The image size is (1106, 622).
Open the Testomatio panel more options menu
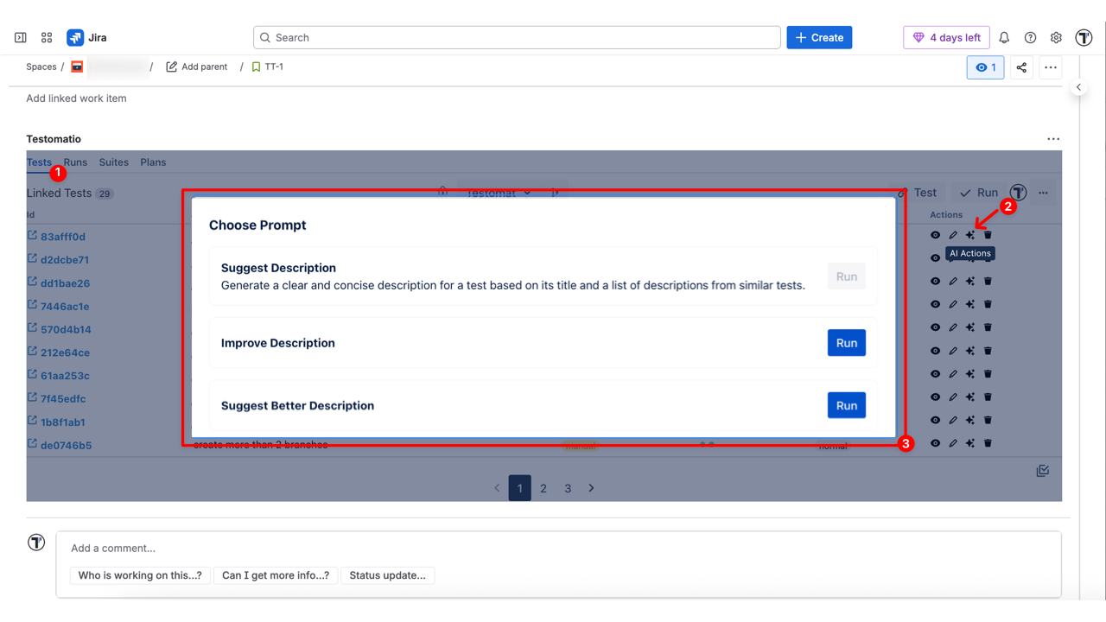click(x=1052, y=139)
